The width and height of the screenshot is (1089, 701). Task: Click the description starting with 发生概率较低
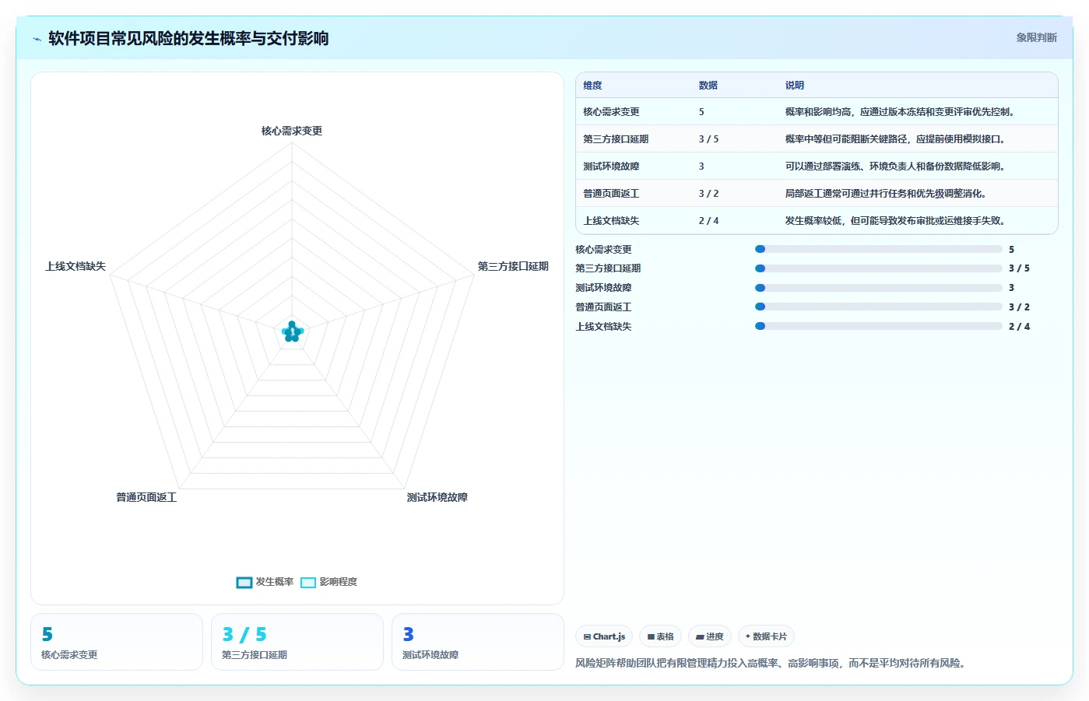896,221
